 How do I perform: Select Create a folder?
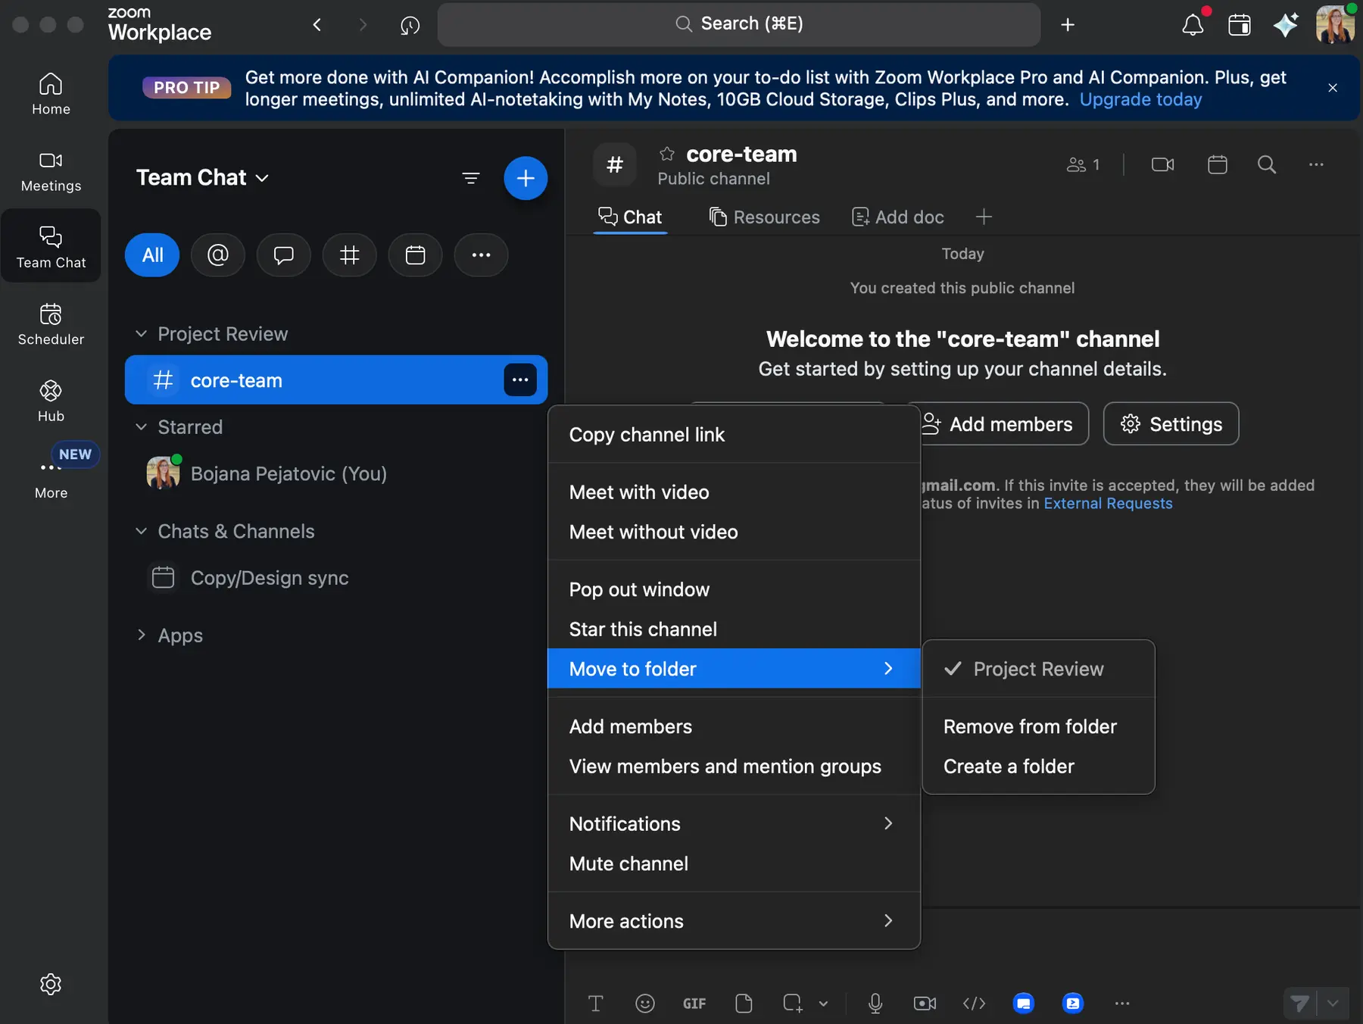point(1038,766)
